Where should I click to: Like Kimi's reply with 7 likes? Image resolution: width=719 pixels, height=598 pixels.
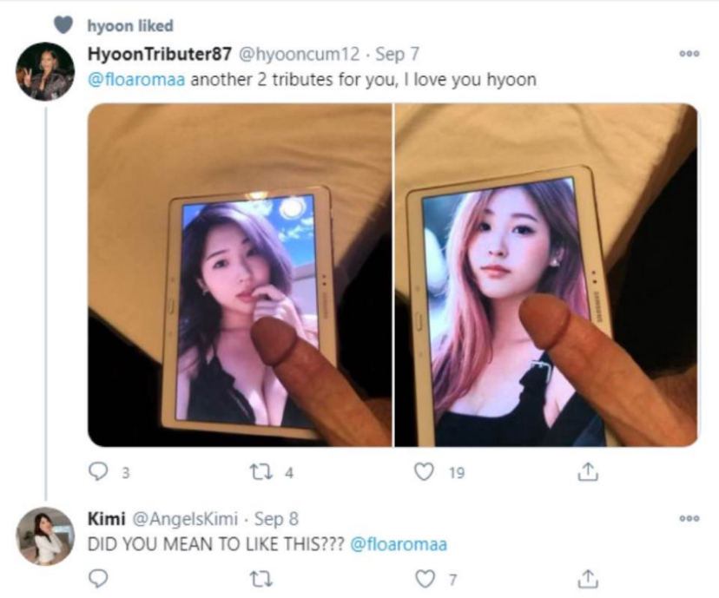click(x=425, y=579)
